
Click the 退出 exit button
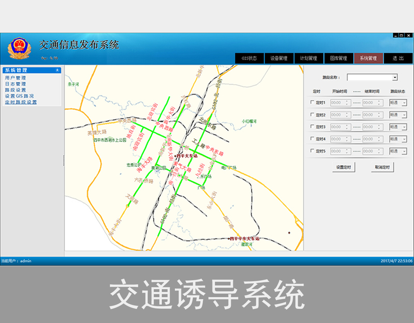398,58
